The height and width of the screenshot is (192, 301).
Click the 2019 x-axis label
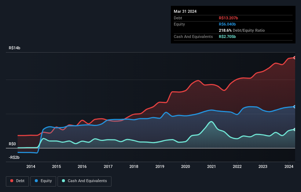pos(160,166)
